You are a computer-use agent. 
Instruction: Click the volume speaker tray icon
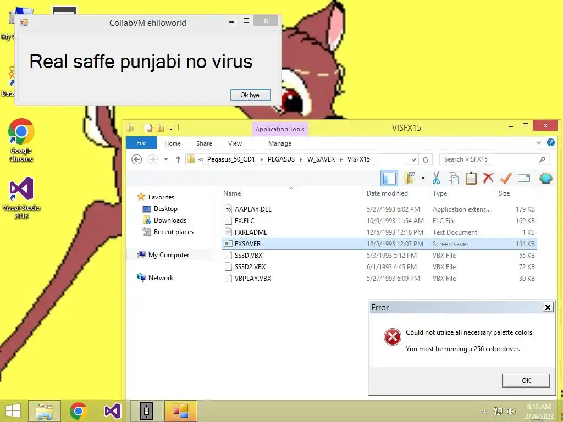511,412
